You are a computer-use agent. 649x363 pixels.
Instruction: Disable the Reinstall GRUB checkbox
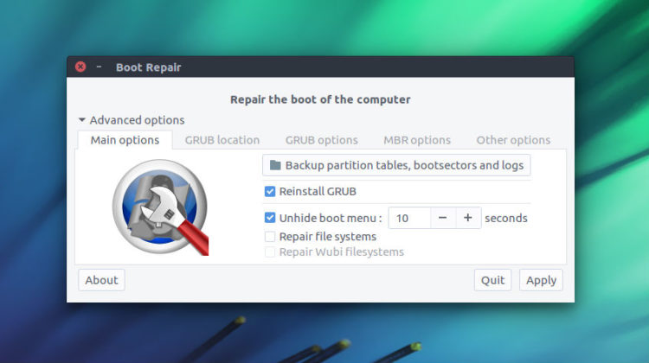(270, 191)
